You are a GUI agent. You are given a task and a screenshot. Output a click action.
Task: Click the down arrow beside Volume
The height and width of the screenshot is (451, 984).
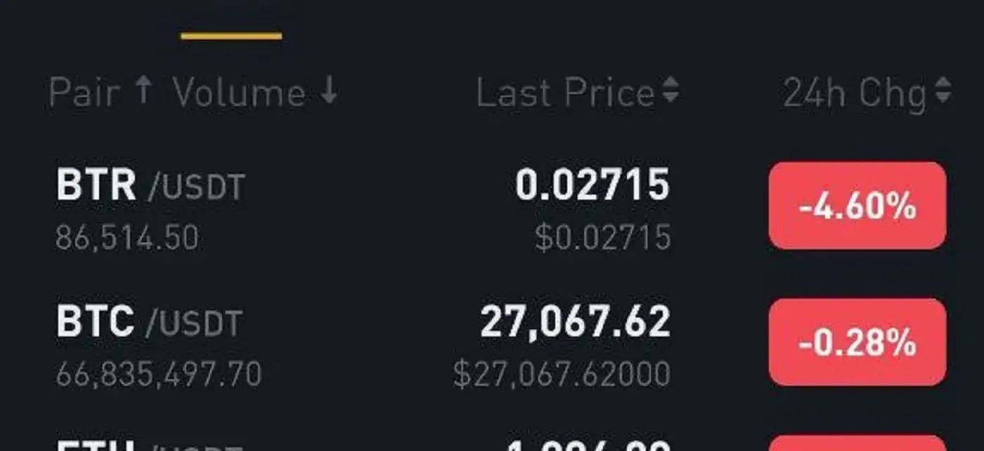click(x=329, y=91)
